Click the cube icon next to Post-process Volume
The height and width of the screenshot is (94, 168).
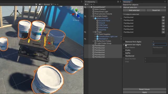coord(93,14)
